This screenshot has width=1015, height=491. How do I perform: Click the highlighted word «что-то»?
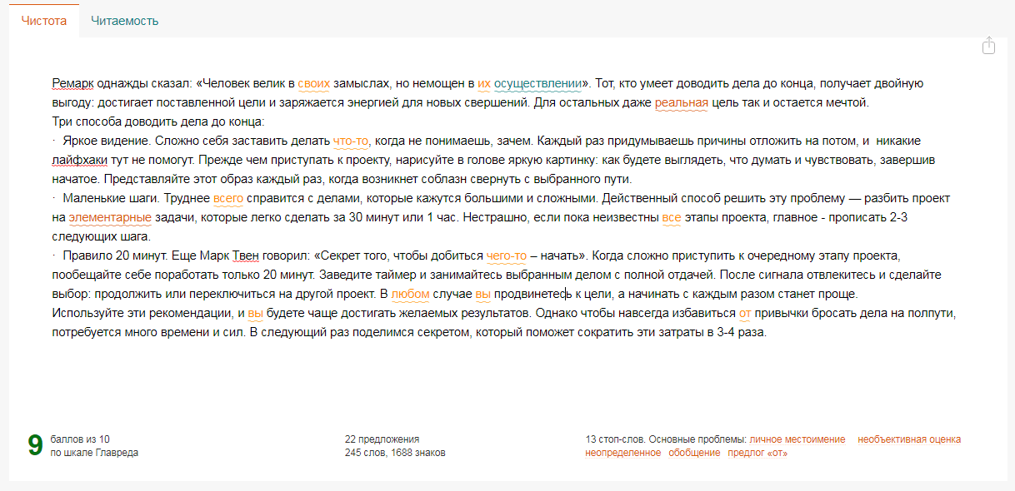point(351,141)
